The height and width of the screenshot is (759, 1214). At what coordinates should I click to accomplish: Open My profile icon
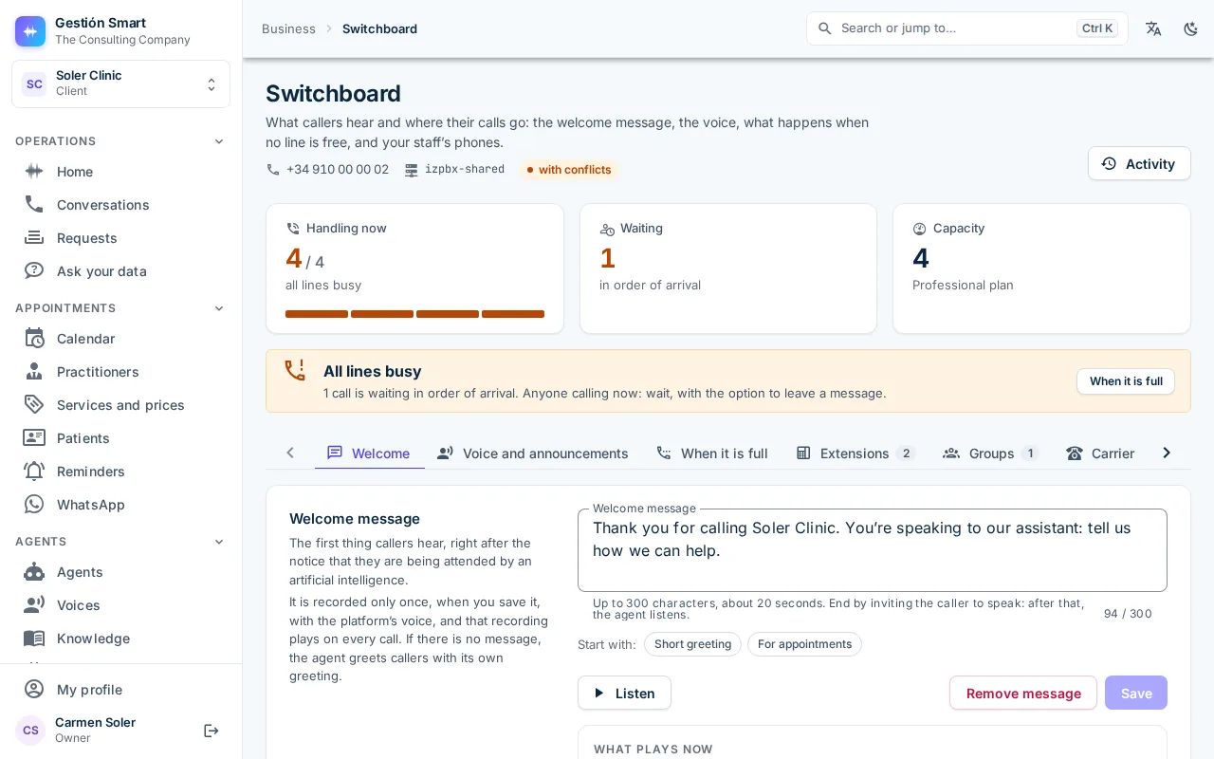[x=34, y=690]
